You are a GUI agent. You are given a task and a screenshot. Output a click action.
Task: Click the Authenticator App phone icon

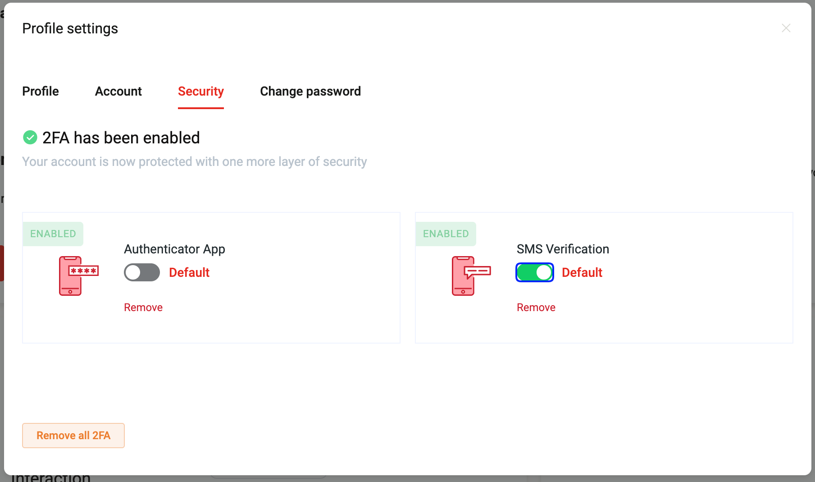click(x=79, y=276)
